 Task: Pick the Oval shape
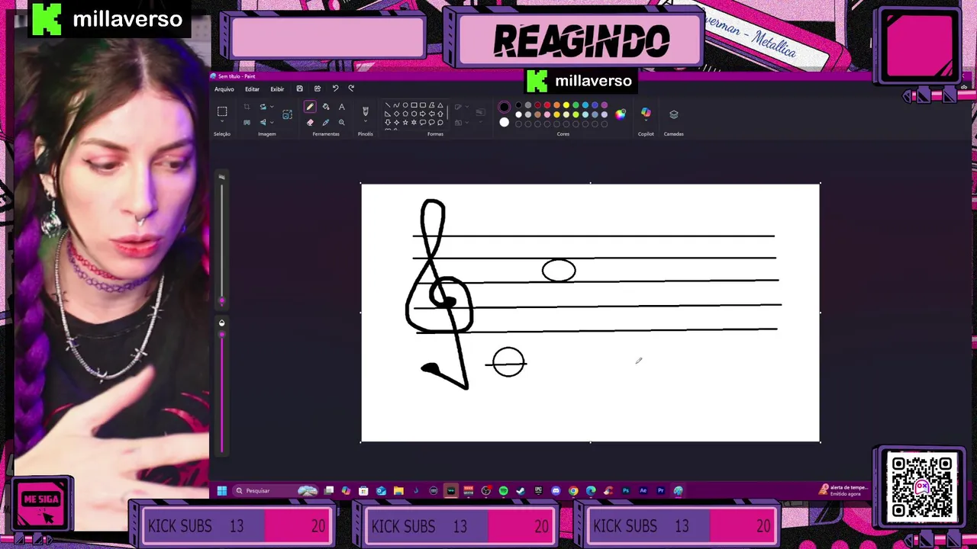coord(405,105)
